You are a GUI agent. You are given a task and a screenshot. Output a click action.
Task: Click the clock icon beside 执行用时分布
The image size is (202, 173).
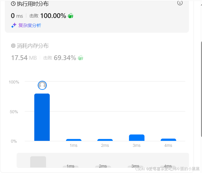point(13,4)
